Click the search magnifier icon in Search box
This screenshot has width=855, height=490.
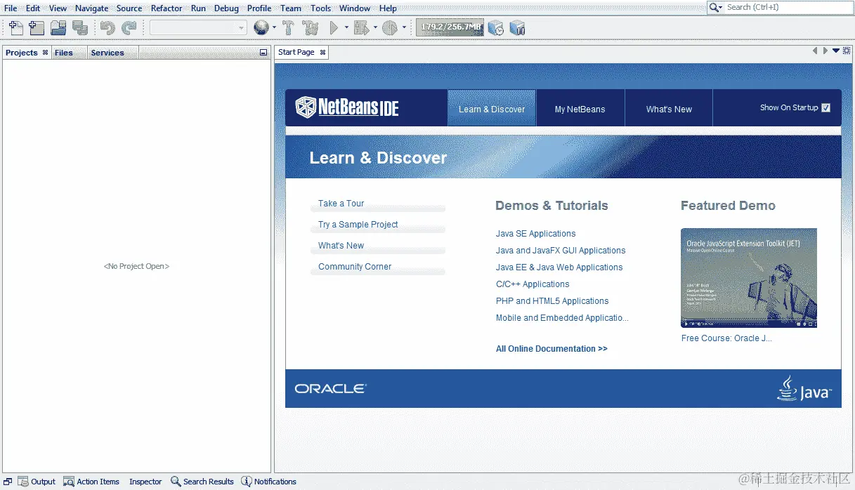[716, 8]
